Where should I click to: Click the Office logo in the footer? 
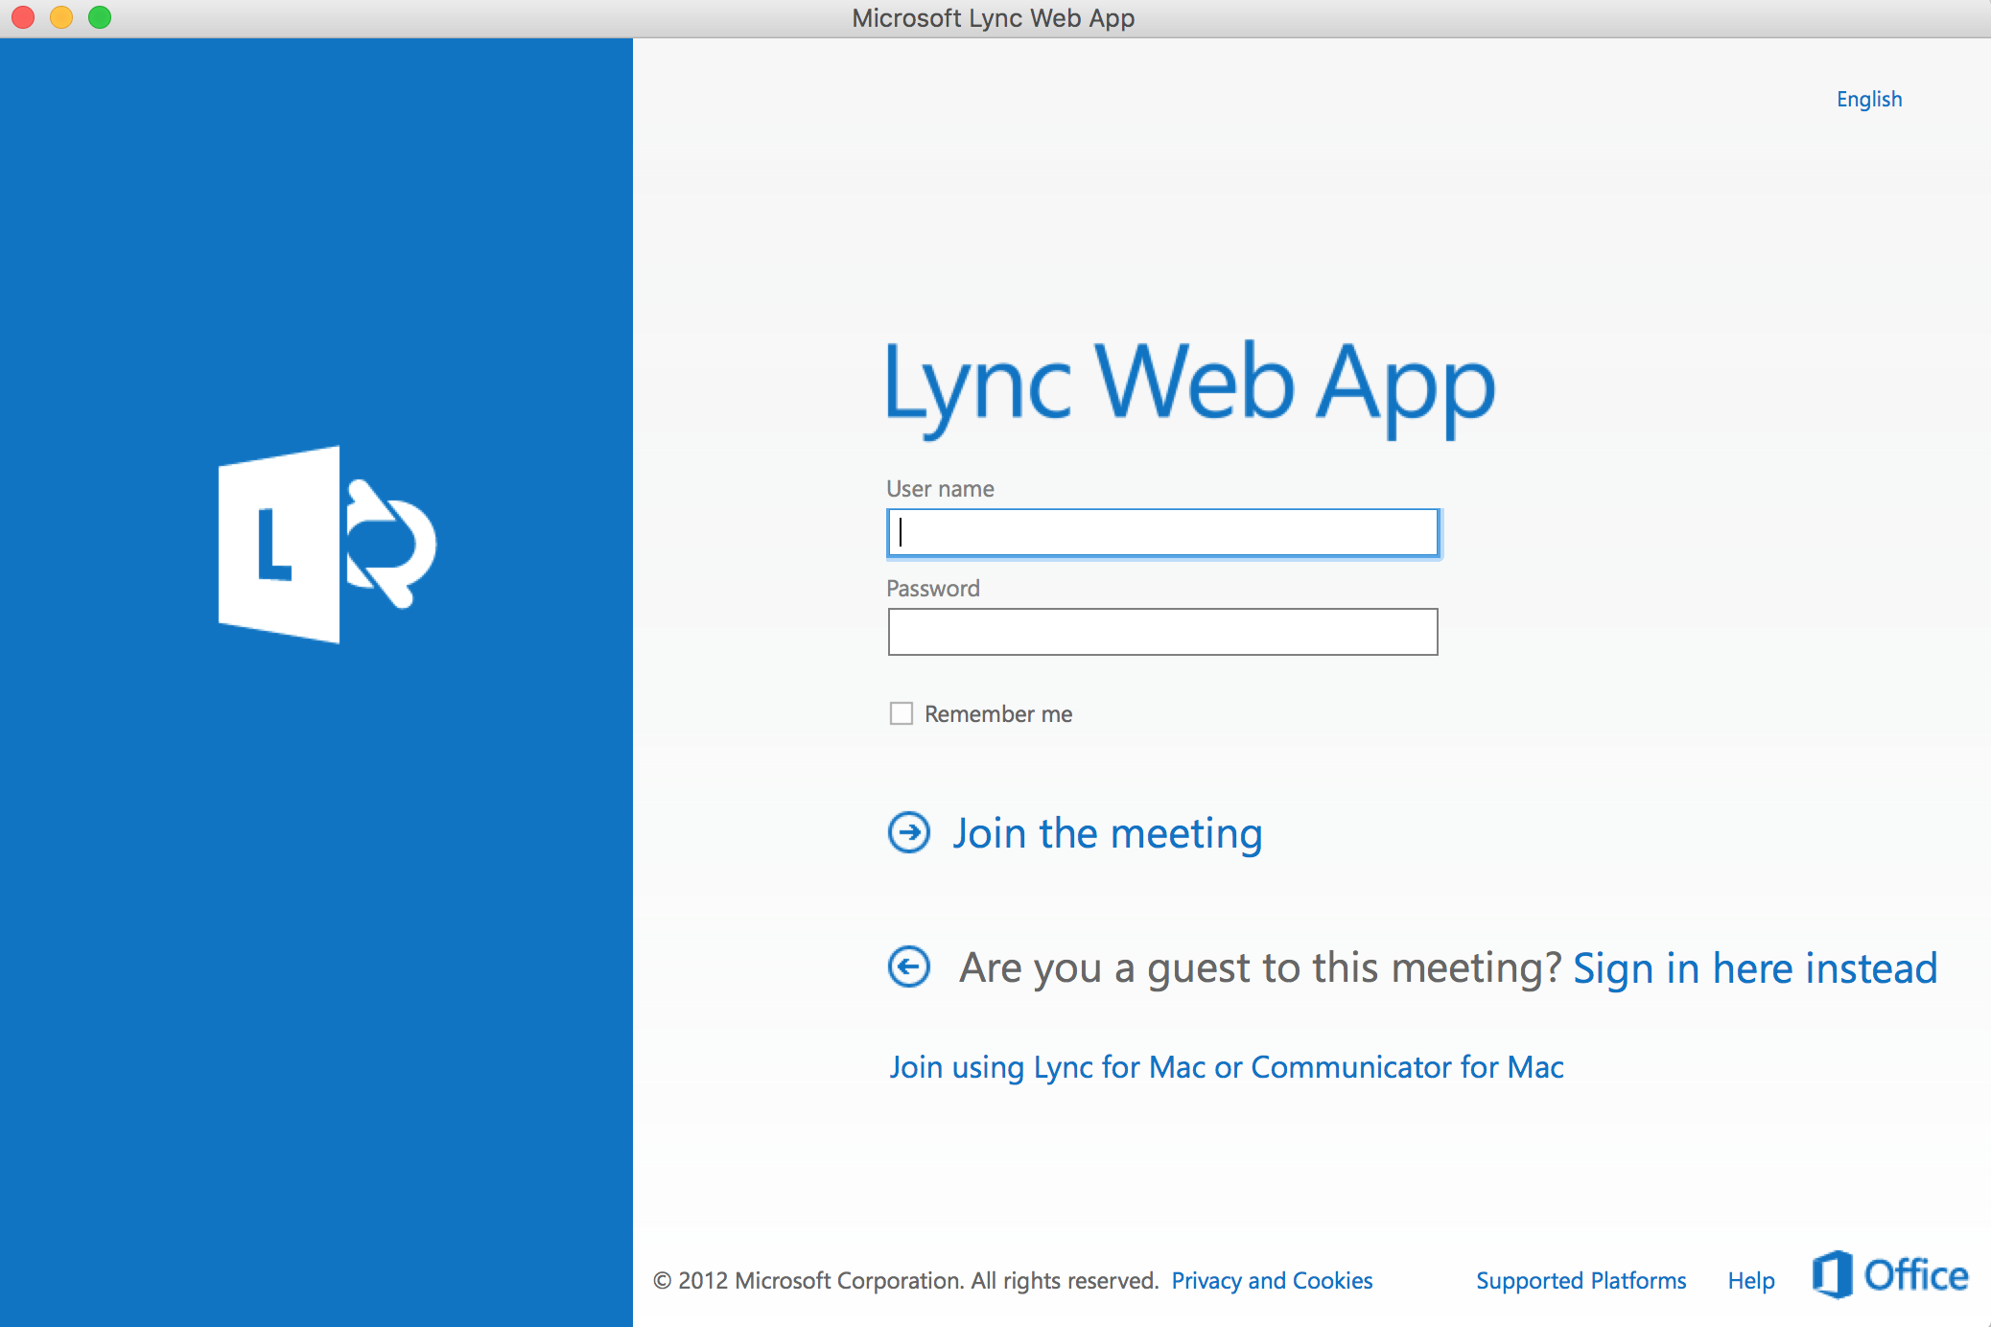pos(1889,1275)
